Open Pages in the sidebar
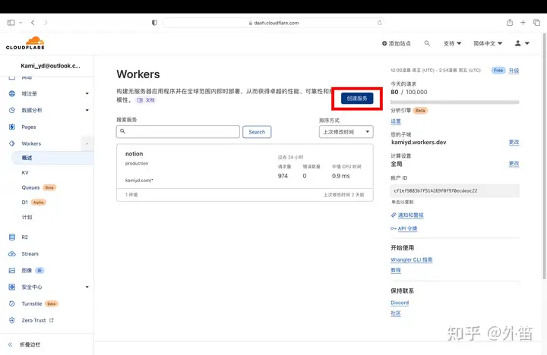Image resolution: width=547 pixels, height=355 pixels. [x=29, y=127]
